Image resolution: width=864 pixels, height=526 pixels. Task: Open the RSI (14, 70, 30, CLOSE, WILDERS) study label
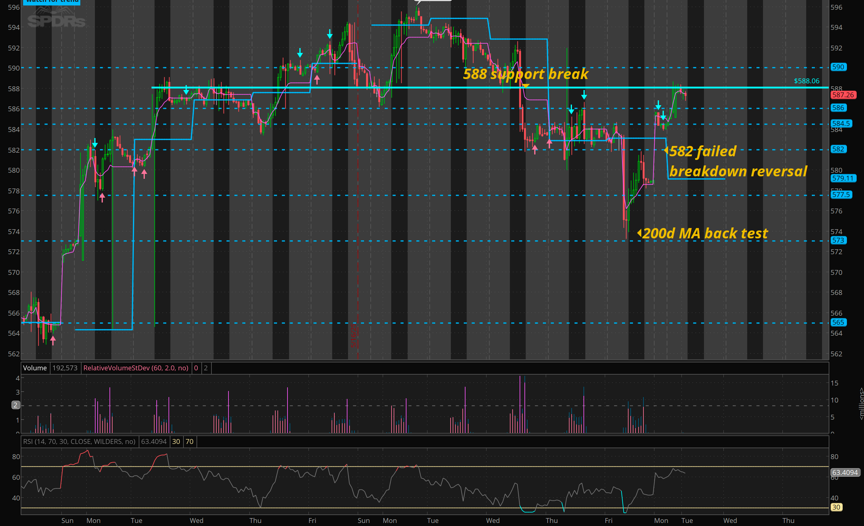(x=79, y=441)
